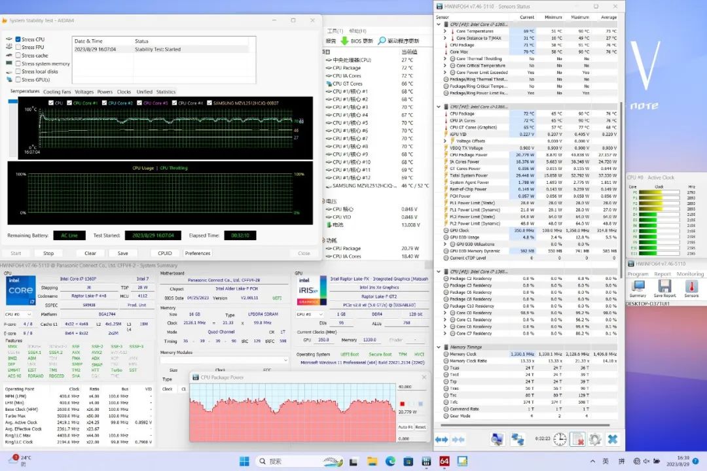707x471 pixels.
Task: Click the HWiNFO Sensors toolbar icon
Action: pyautogui.click(x=691, y=287)
